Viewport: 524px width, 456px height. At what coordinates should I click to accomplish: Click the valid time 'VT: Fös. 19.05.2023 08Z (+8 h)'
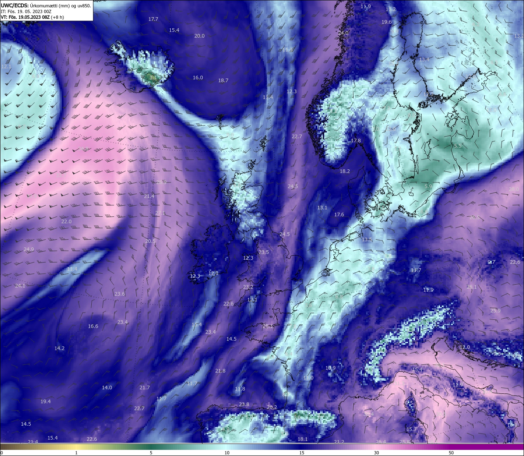tap(32, 17)
